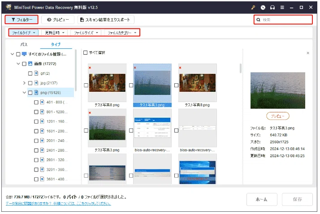Switch to the パス tab
The image size is (320, 214).
[x=24, y=44]
